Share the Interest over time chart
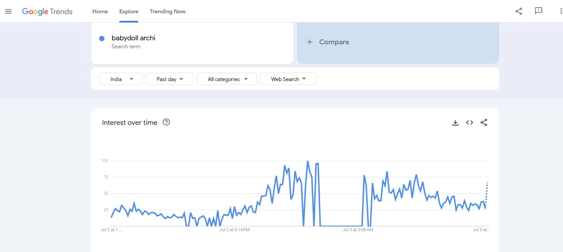Screen dimensions: 563x252 484,123
